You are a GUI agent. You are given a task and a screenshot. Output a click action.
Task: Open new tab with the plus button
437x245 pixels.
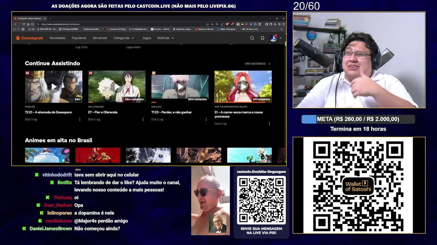[50, 18]
